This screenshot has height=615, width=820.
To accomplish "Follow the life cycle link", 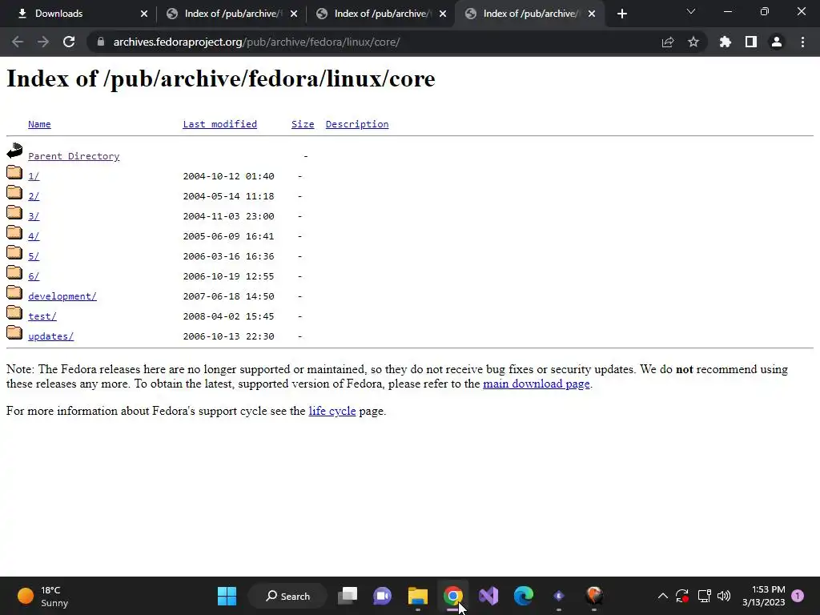I will tap(332, 411).
